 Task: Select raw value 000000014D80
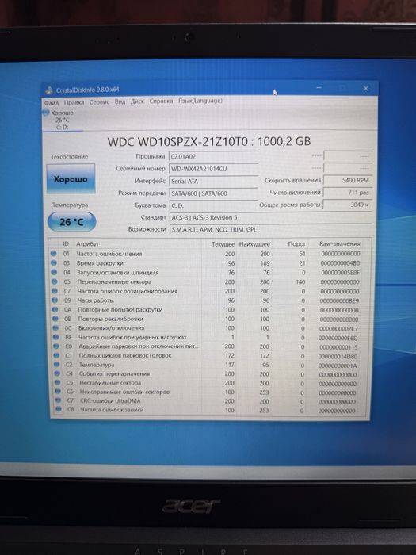coord(338,357)
